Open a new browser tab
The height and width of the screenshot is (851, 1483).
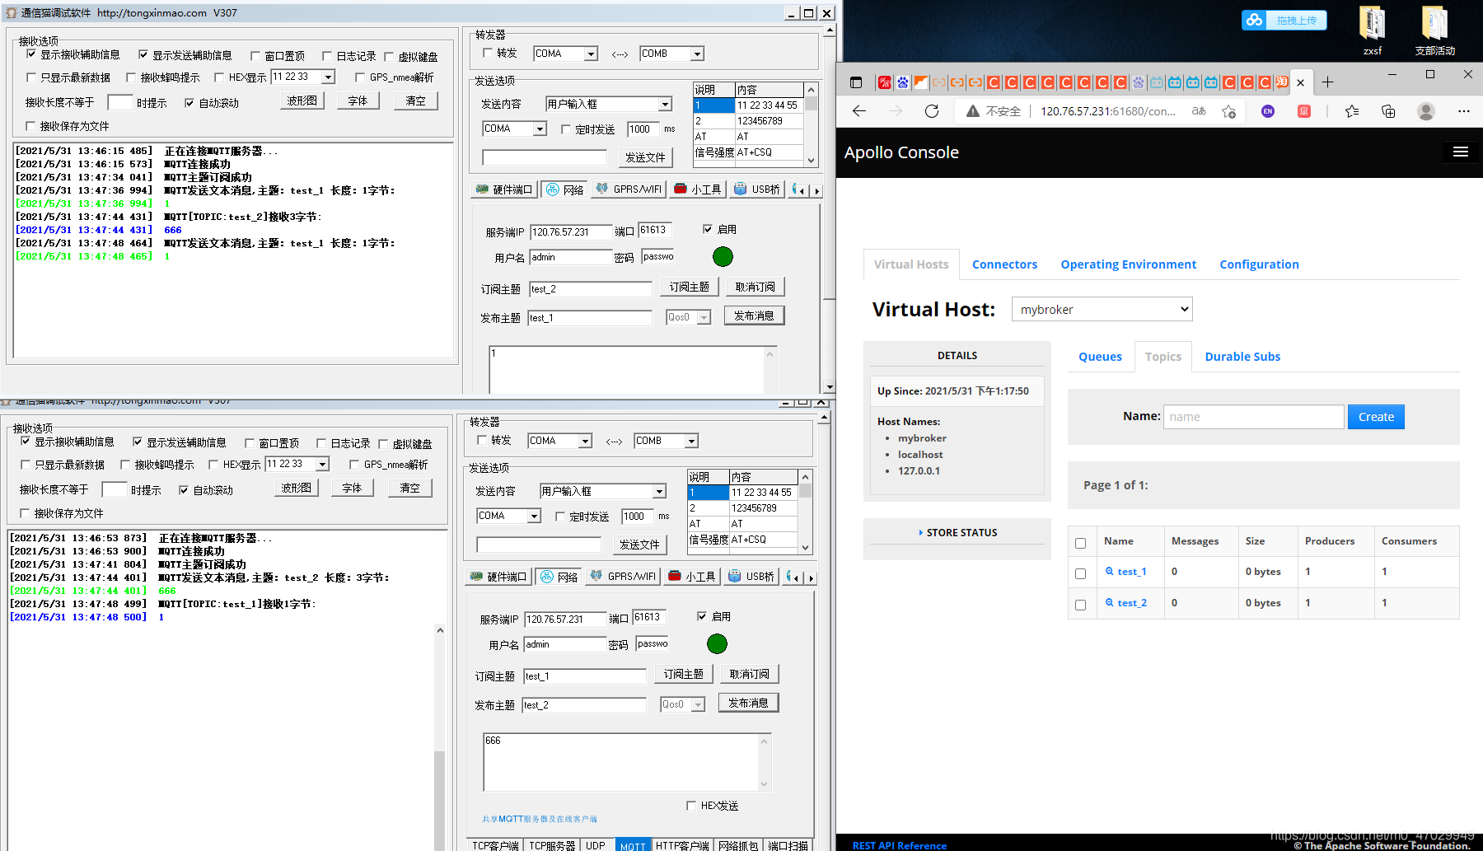1327,82
